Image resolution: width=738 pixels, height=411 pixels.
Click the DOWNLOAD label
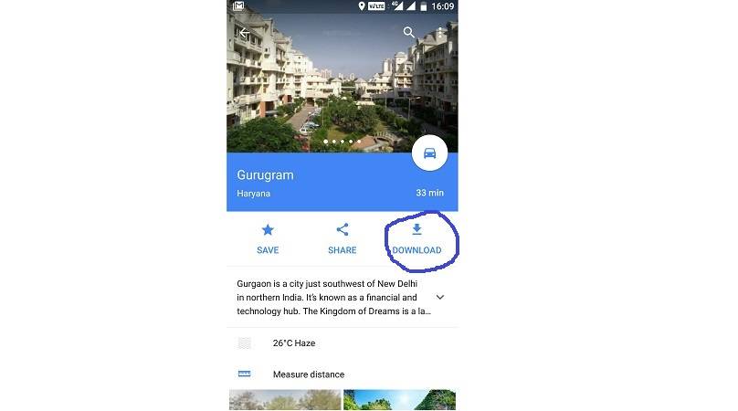pos(416,250)
